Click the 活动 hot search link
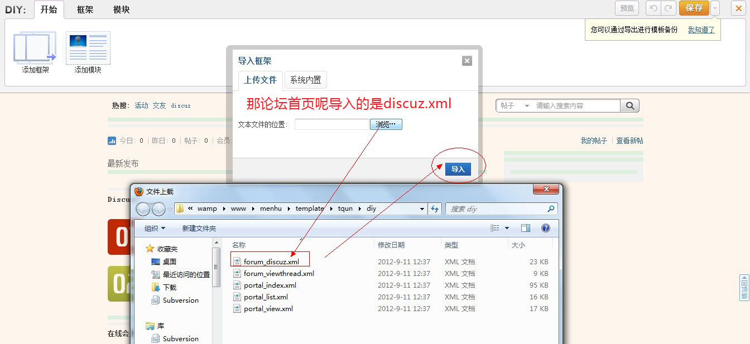This screenshot has width=750, height=344. coord(141,105)
